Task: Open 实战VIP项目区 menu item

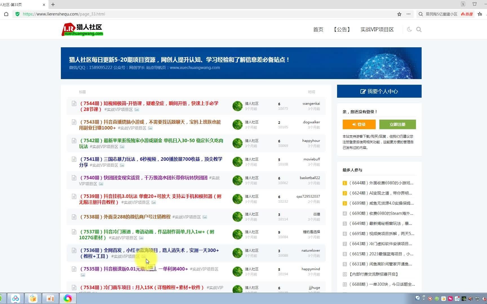Action: [377, 29]
